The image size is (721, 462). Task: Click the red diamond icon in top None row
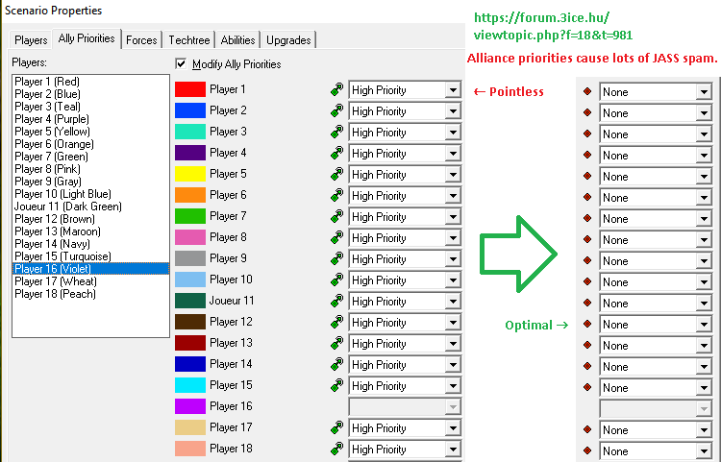coord(587,92)
